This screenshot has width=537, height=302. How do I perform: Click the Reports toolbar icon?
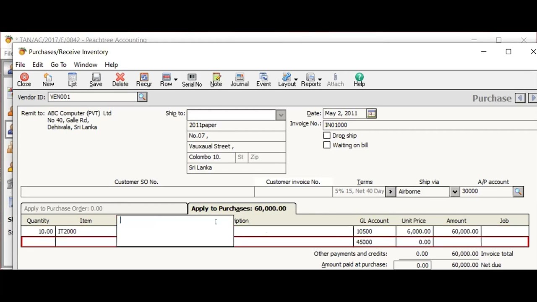coord(311,80)
